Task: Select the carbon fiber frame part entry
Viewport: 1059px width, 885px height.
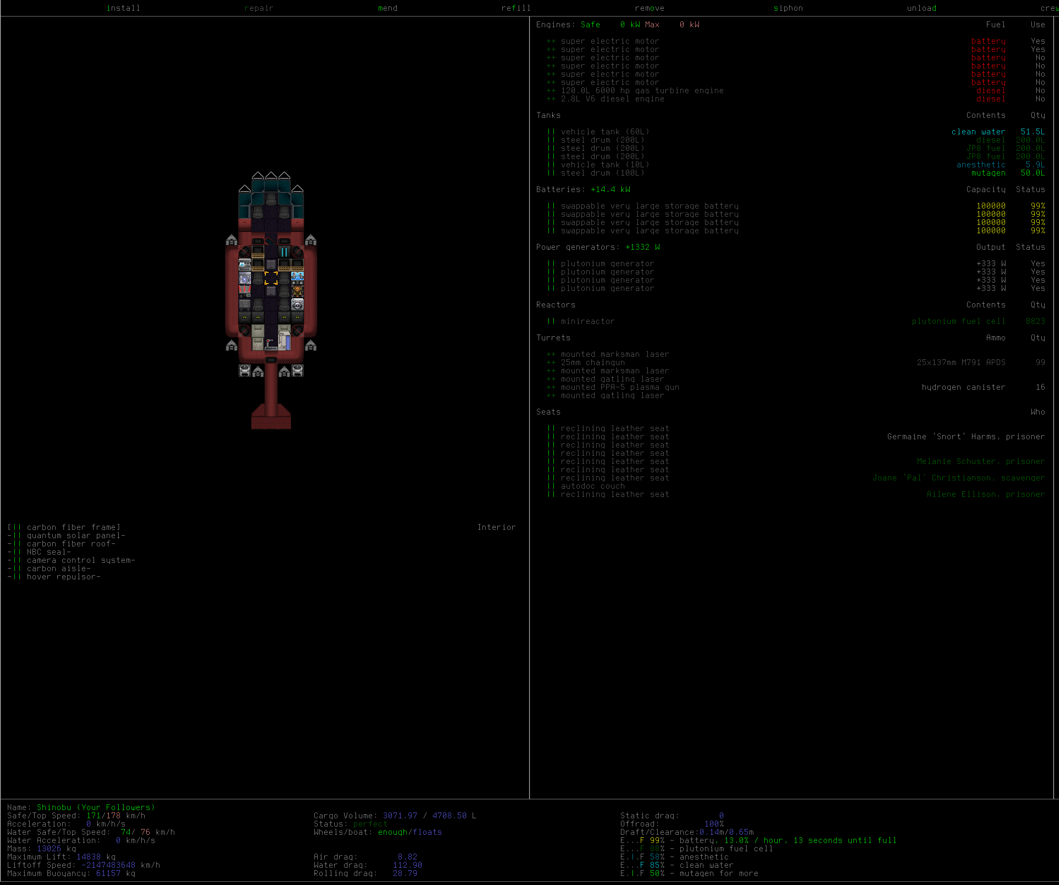Action: click(64, 527)
